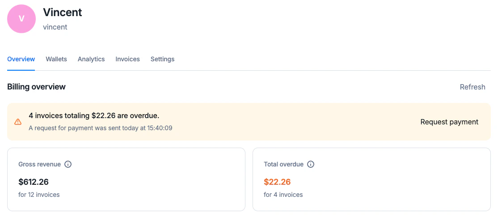The height and width of the screenshot is (217, 502).
Task: Click the 'for 12 invoices' text
Action: point(39,195)
